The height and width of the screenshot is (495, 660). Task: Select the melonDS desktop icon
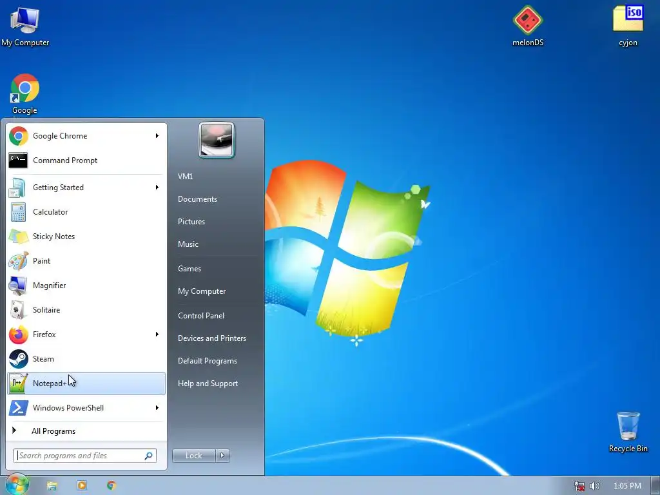[x=528, y=25]
